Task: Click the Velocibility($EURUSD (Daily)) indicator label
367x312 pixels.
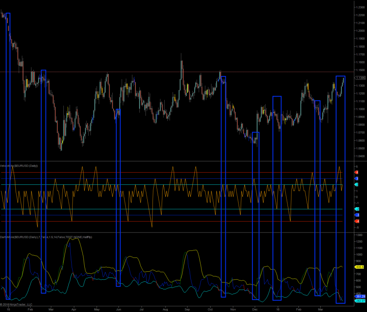Action: 19,166
